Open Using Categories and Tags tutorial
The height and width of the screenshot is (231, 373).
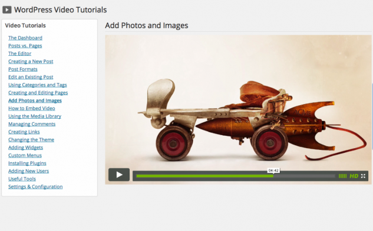tap(38, 85)
